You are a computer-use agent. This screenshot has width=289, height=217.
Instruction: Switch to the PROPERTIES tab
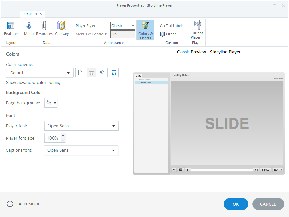tap(32, 14)
